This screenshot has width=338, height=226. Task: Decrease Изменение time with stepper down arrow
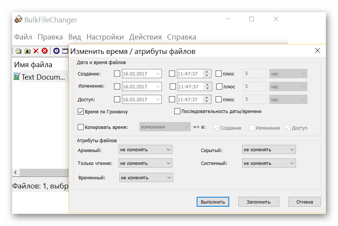tap(207, 88)
